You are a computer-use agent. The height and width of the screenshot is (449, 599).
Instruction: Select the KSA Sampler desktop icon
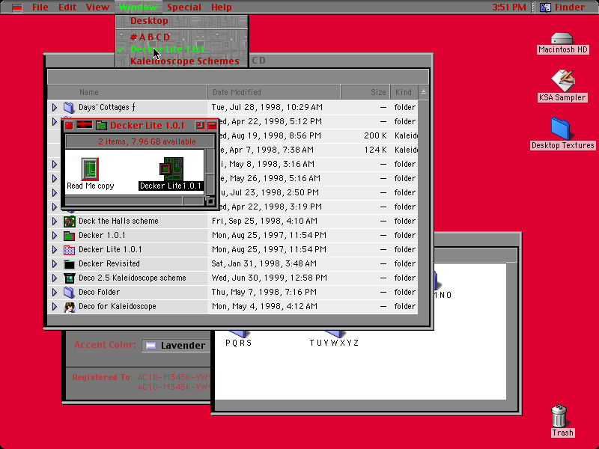(562, 80)
